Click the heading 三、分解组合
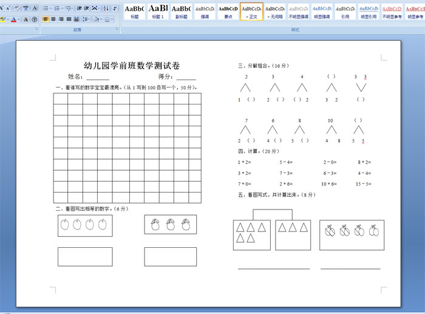This screenshot has height=314, width=425. point(263,66)
